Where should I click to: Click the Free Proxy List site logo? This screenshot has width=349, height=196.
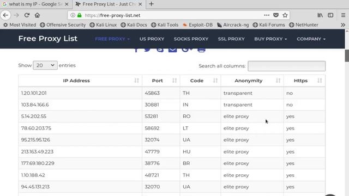[x=48, y=39]
